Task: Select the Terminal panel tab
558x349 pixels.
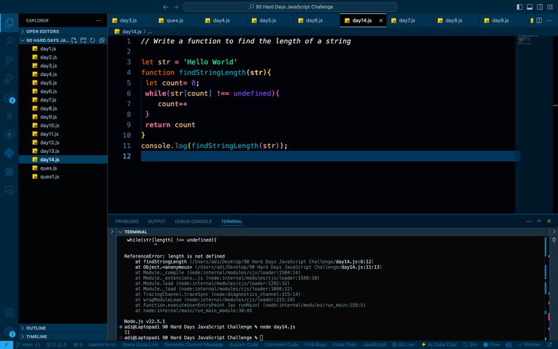Action: tap(232, 221)
